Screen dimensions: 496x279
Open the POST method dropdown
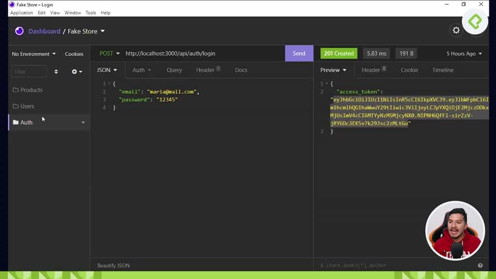pyautogui.click(x=109, y=53)
